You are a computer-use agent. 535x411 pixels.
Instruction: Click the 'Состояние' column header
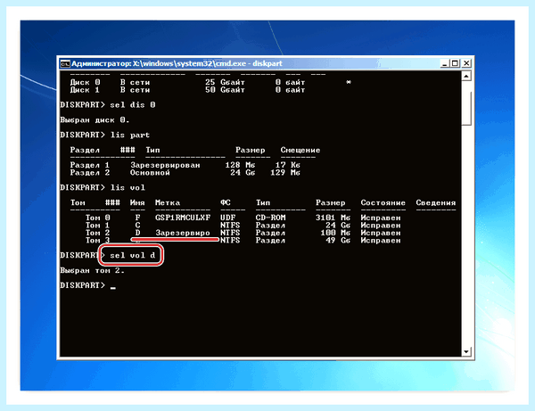[x=383, y=202]
